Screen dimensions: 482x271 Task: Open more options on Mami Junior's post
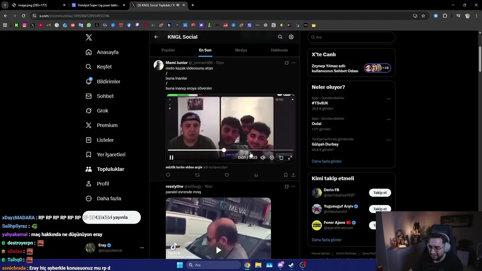(293, 63)
